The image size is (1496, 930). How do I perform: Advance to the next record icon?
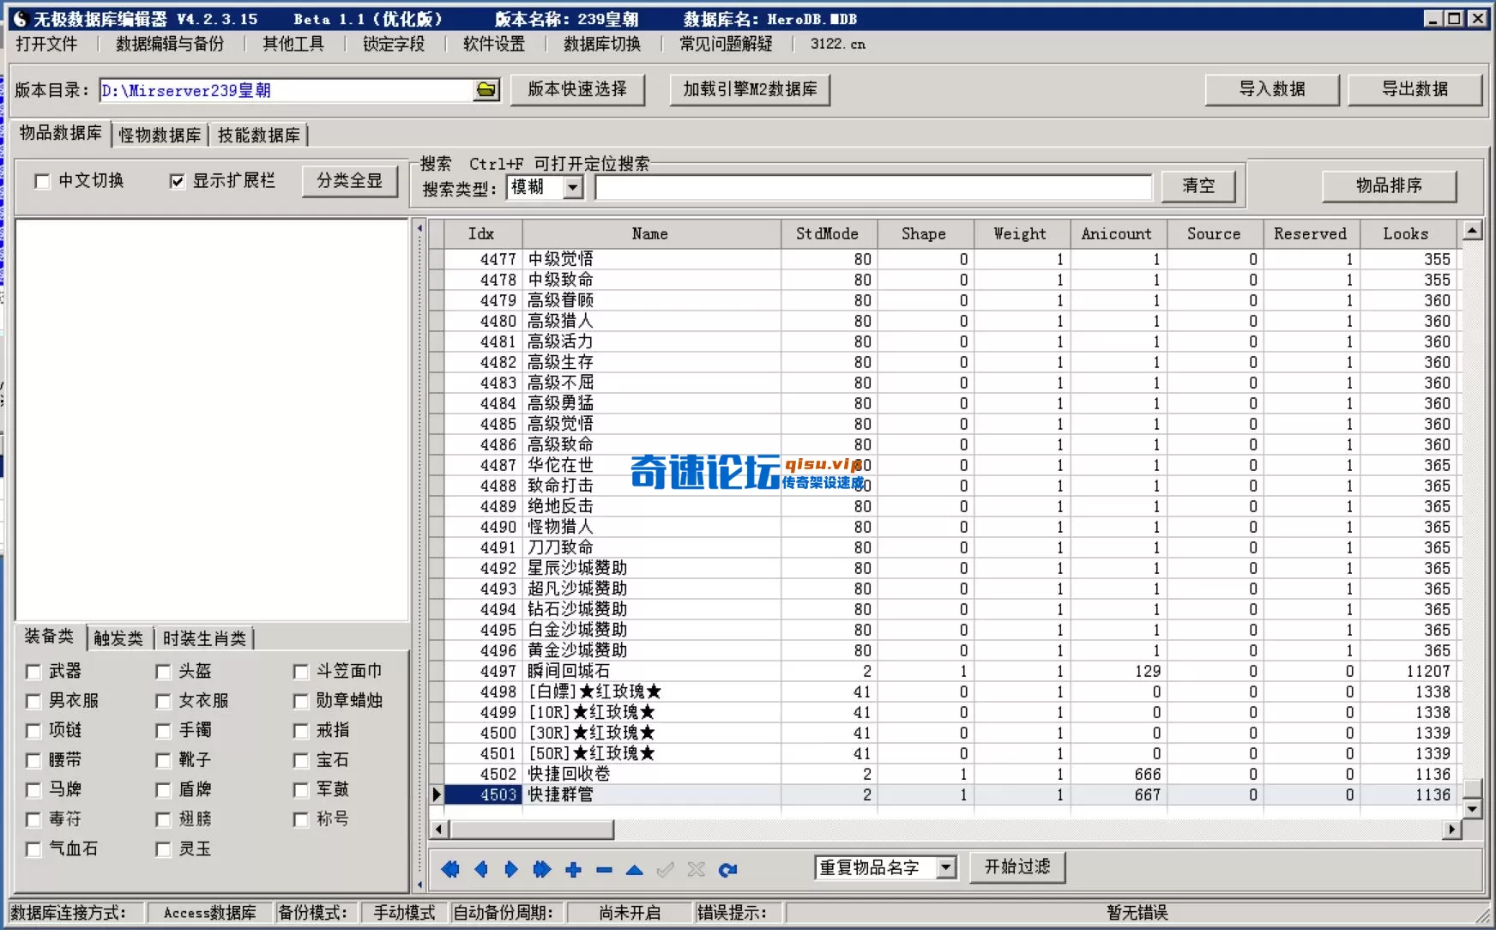pos(511,869)
